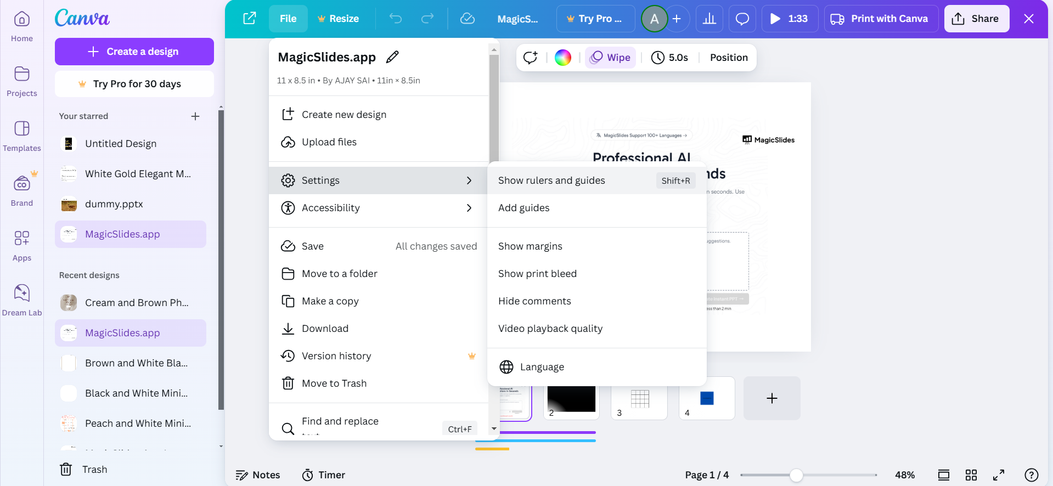The image size is (1053, 486).
Task: Switch to grid view icon
Action: pyautogui.click(x=971, y=474)
